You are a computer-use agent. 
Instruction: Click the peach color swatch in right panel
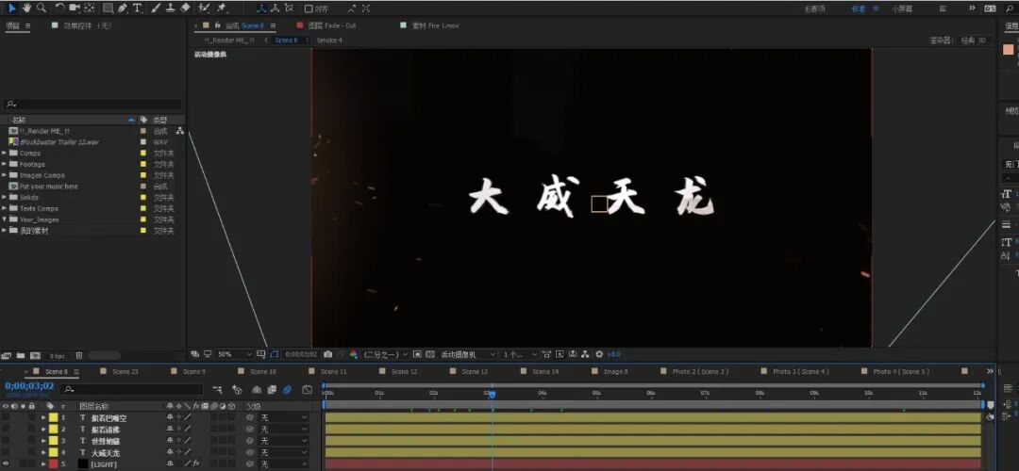(1008, 50)
